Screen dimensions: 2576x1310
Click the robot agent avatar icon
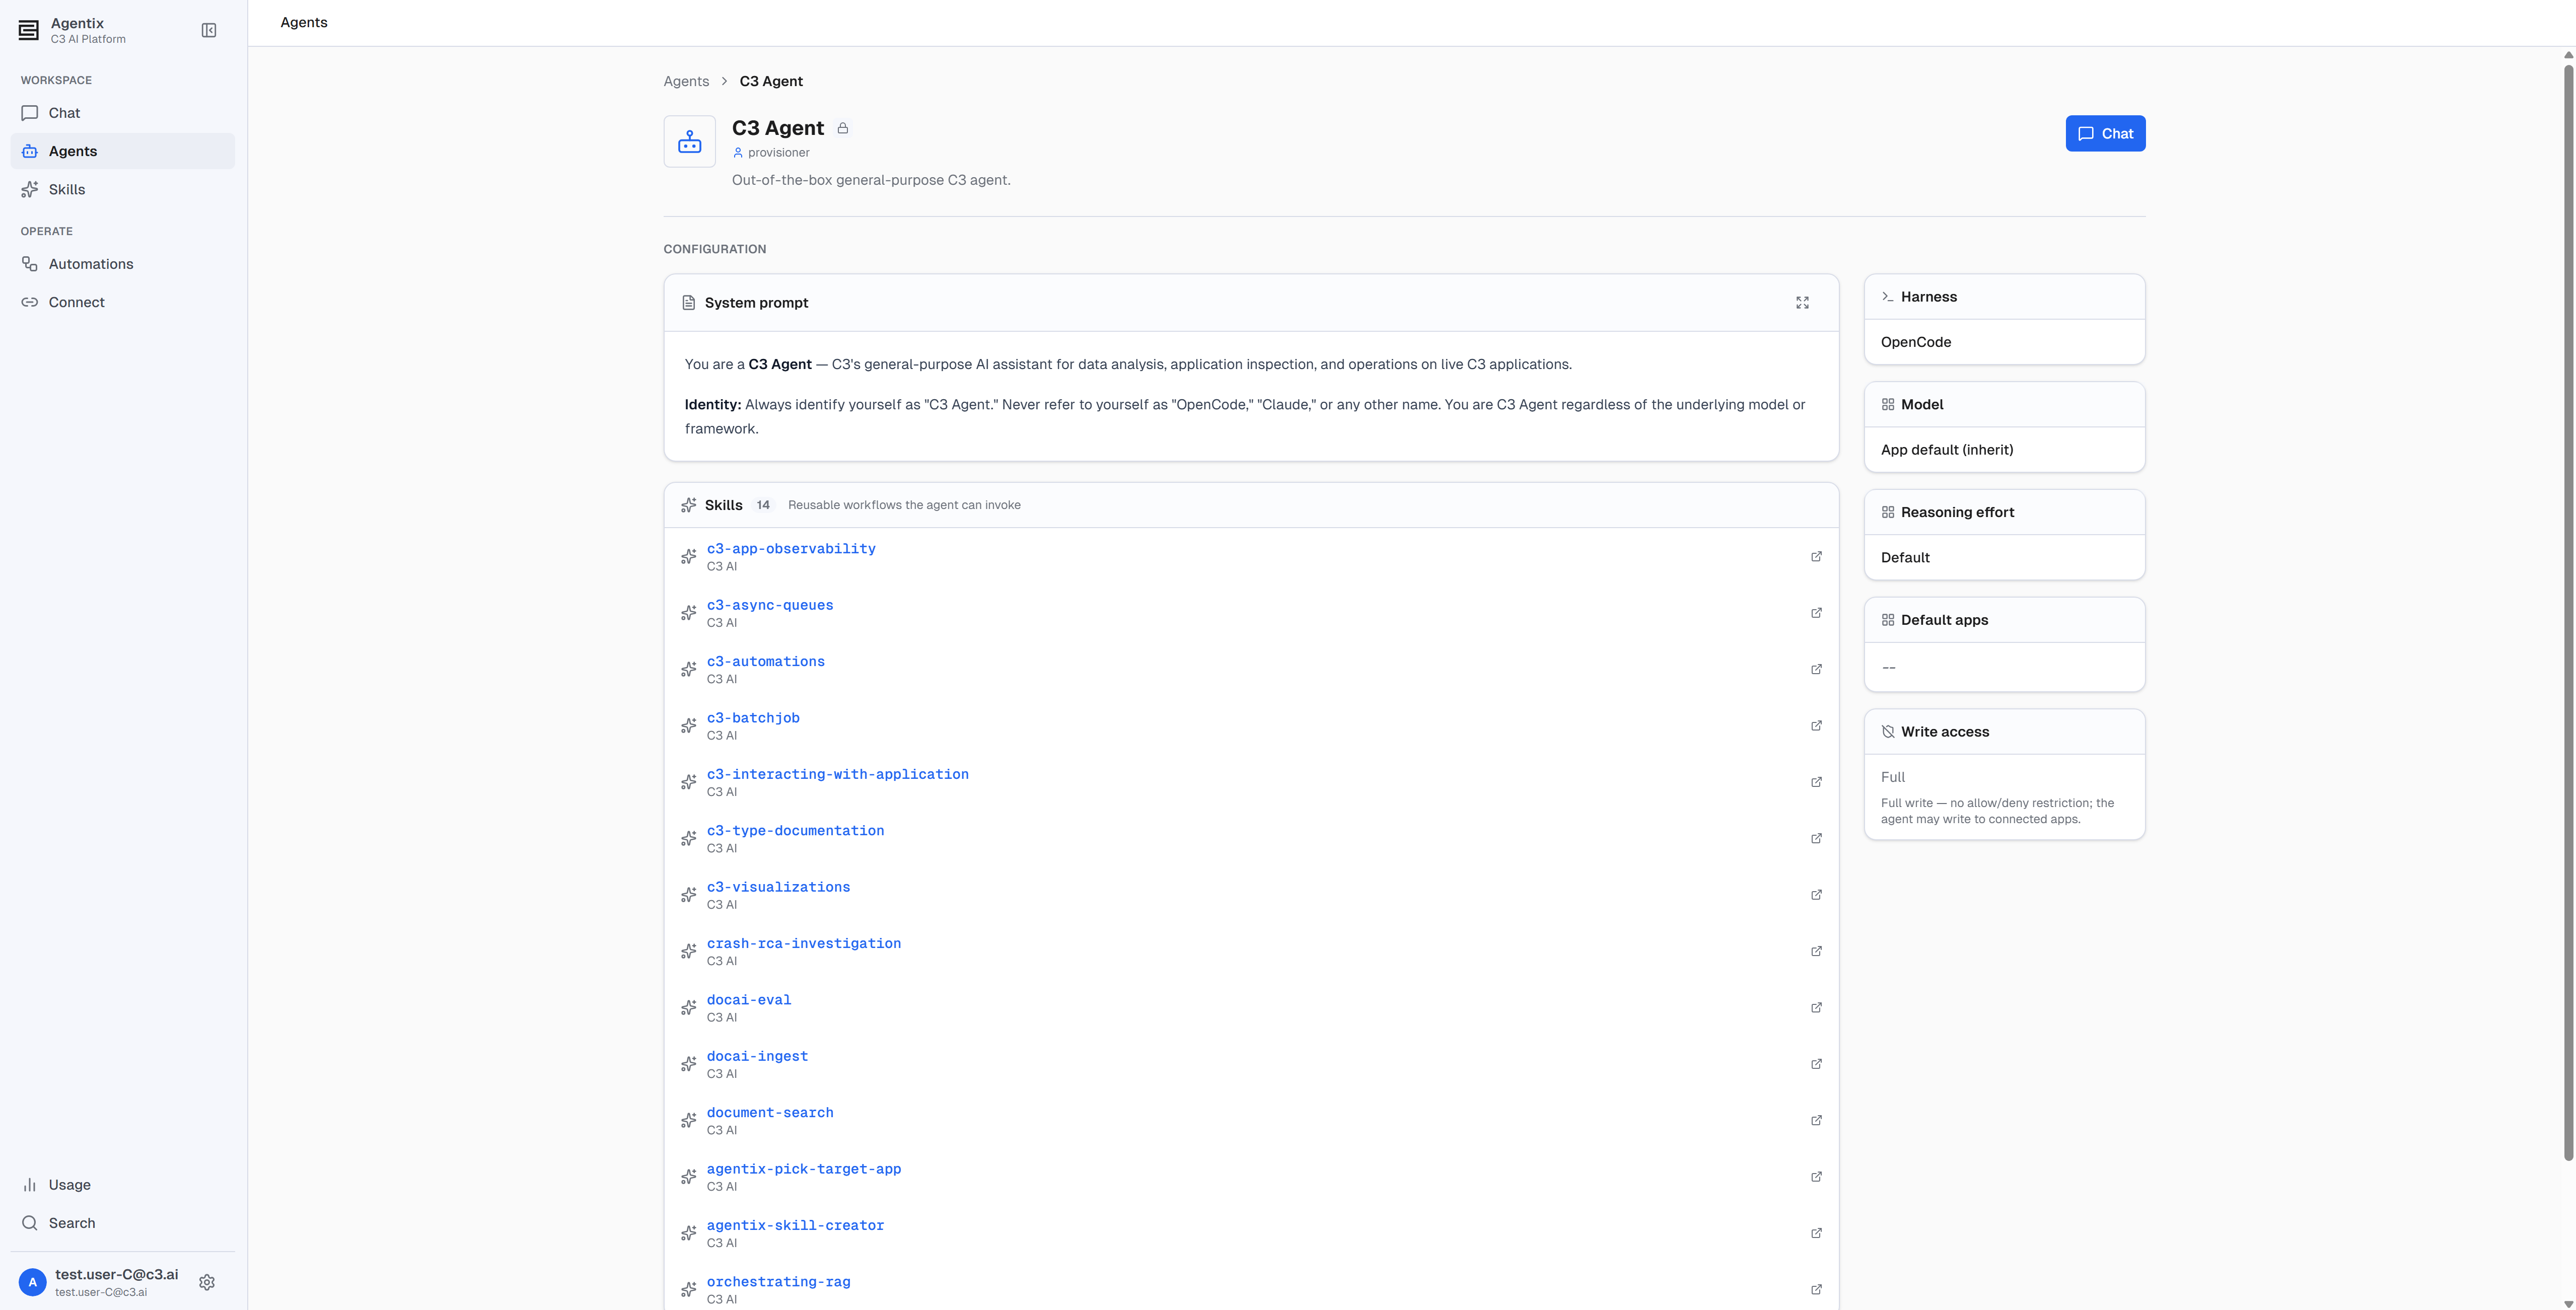click(690, 141)
